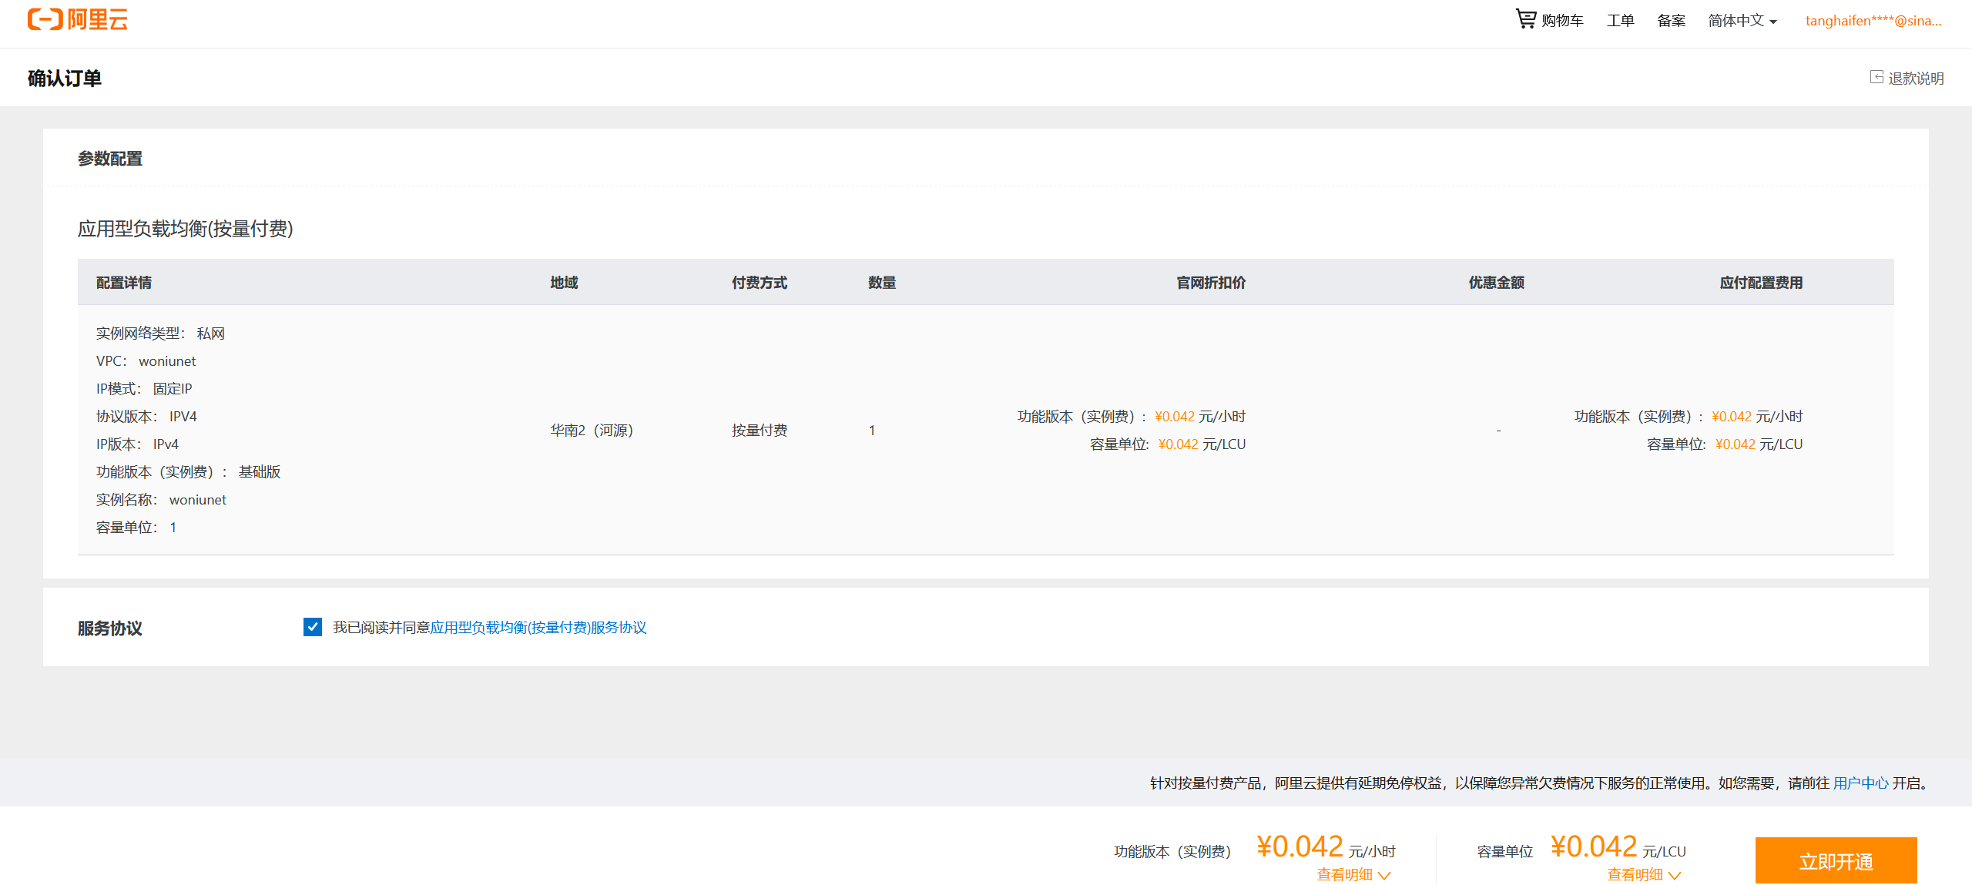Viewport: 1972px width, 885px height.
Task: Open the shopping cart icon
Action: point(1525,18)
